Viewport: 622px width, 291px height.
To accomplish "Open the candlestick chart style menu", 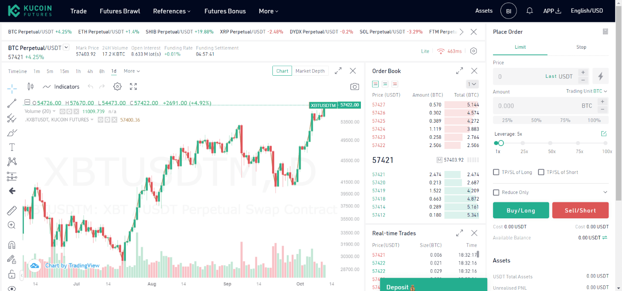I will coord(30,87).
